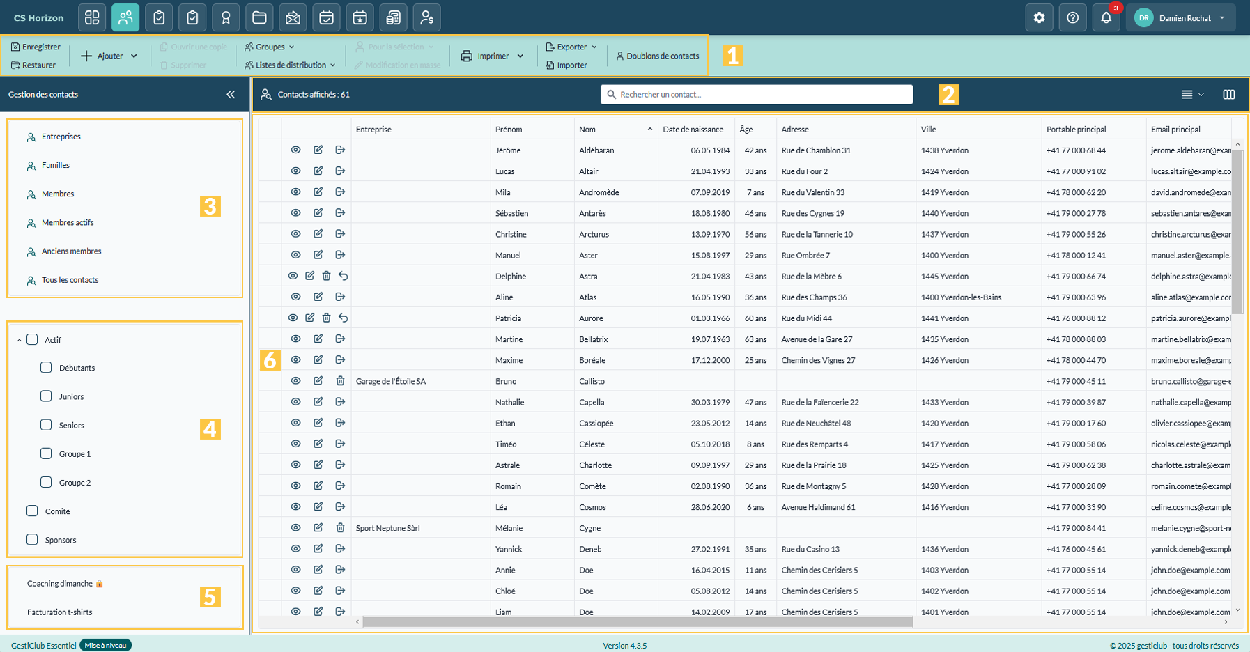
Task: Open the Listes de distribution dropdown
Action: click(x=290, y=65)
